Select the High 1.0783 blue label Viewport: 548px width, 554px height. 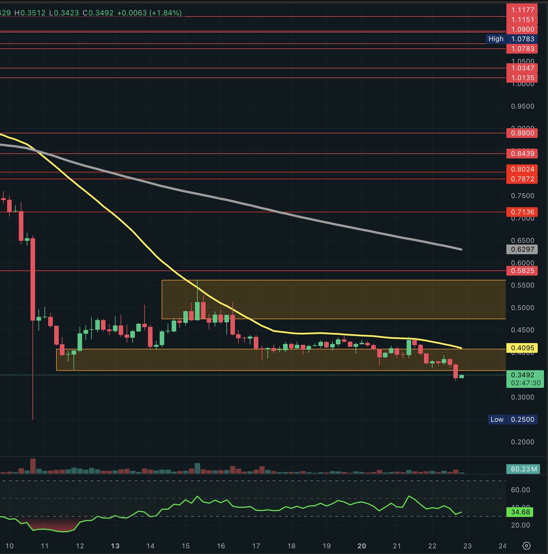click(x=512, y=39)
